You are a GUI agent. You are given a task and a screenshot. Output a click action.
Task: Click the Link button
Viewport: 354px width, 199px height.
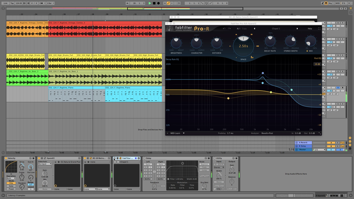click(x=5, y=3)
